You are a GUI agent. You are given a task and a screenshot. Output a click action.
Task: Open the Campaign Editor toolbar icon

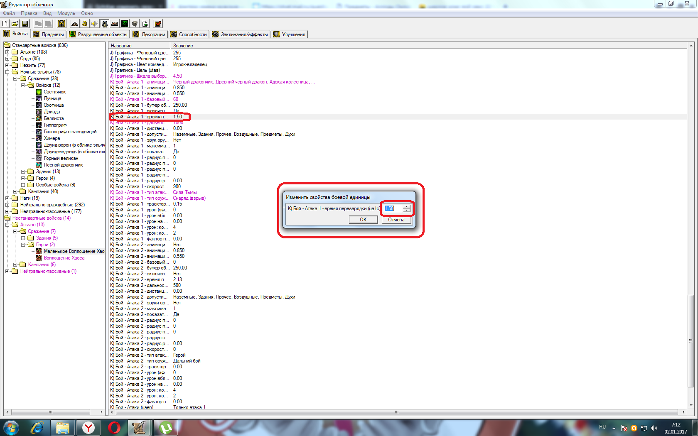pyautogui.click(x=115, y=24)
